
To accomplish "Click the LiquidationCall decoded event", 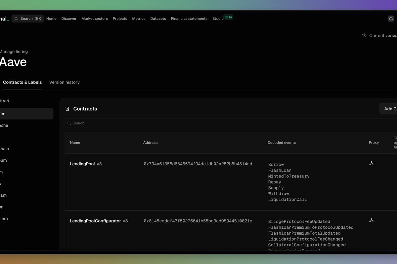I will tap(287, 199).
